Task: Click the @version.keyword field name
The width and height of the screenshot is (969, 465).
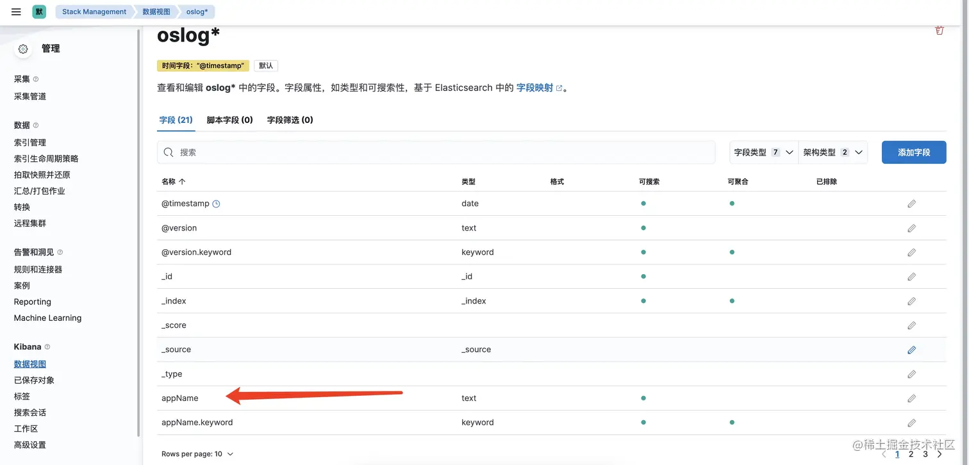Action: [196, 252]
